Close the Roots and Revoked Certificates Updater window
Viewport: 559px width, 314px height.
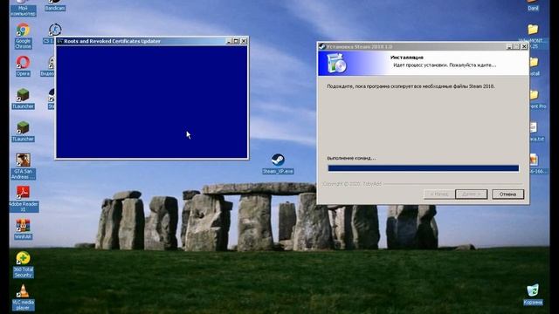click(244, 41)
